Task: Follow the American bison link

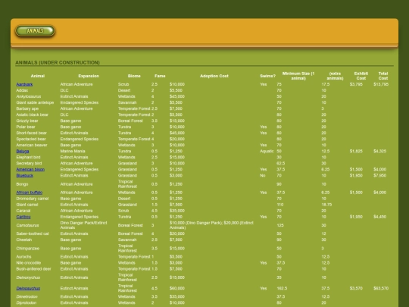Action: [x=30, y=170]
